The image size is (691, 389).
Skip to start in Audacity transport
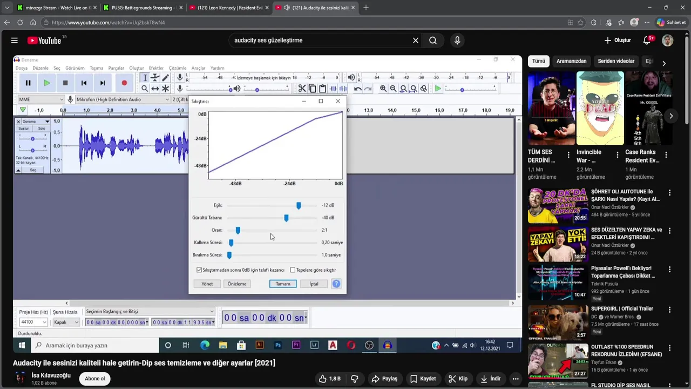tap(84, 83)
